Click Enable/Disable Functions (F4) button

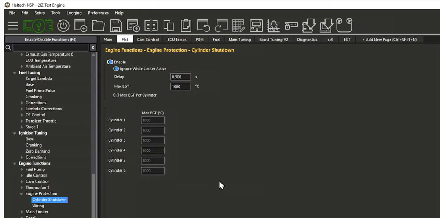tap(51, 40)
